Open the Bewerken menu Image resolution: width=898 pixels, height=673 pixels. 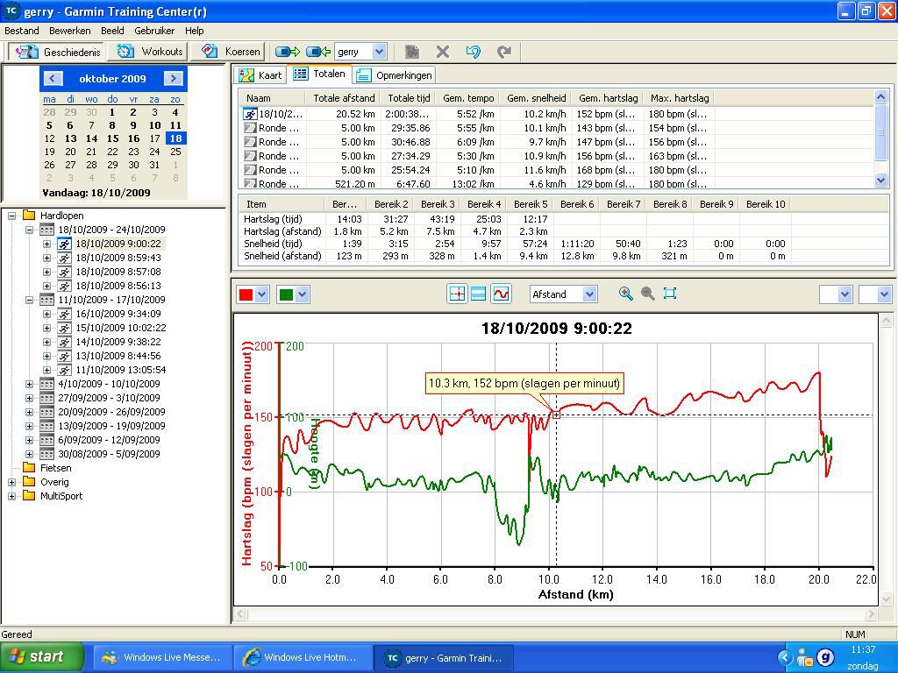point(70,31)
